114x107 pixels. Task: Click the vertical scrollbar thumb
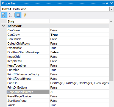111,60
